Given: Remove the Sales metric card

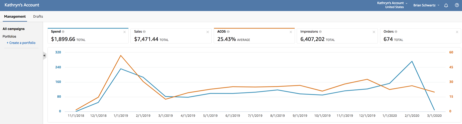Looking at the screenshot, I should click(x=208, y=32).
